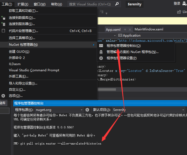Click the server icon beside 连接到服务器

[x=3, y=24]
